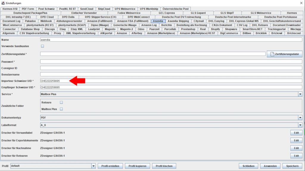
Task: Enable the Verwende Sandkasten checkbox
Action: tap(42, 46)
